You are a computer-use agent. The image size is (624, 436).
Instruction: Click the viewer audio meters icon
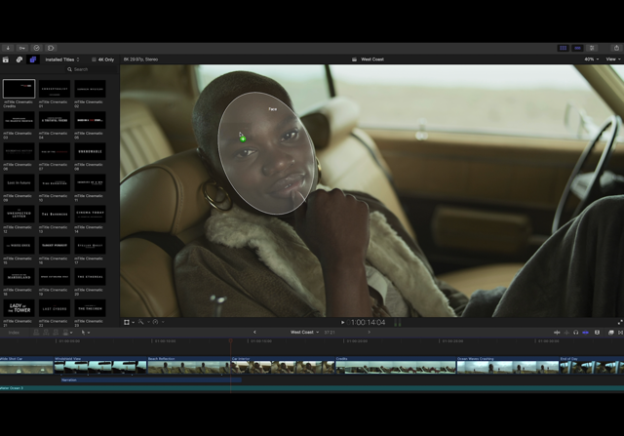pyautogui.click(x=398, y=322)
